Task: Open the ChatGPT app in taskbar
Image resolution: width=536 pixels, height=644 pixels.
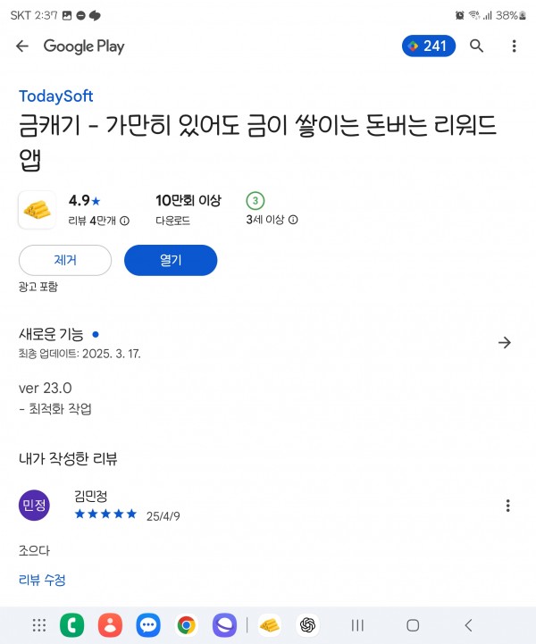Action: [307, 625]
